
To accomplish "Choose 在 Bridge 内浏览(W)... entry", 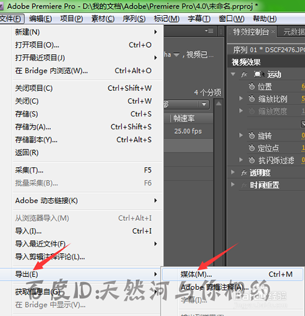I will tap(87, 71).
